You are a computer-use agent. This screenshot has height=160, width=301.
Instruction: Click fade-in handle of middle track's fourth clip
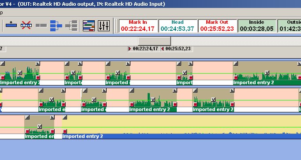point(195,90)
